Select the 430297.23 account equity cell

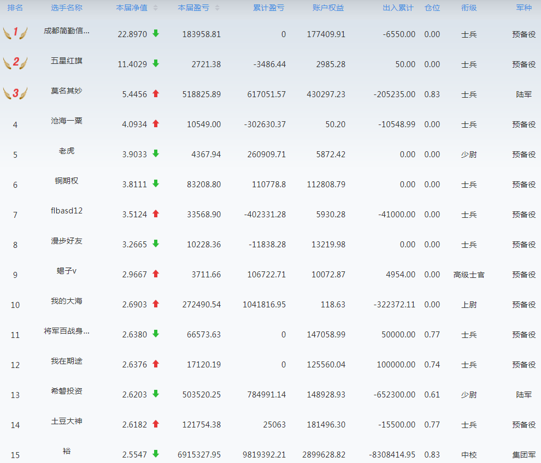pos(326,94)
